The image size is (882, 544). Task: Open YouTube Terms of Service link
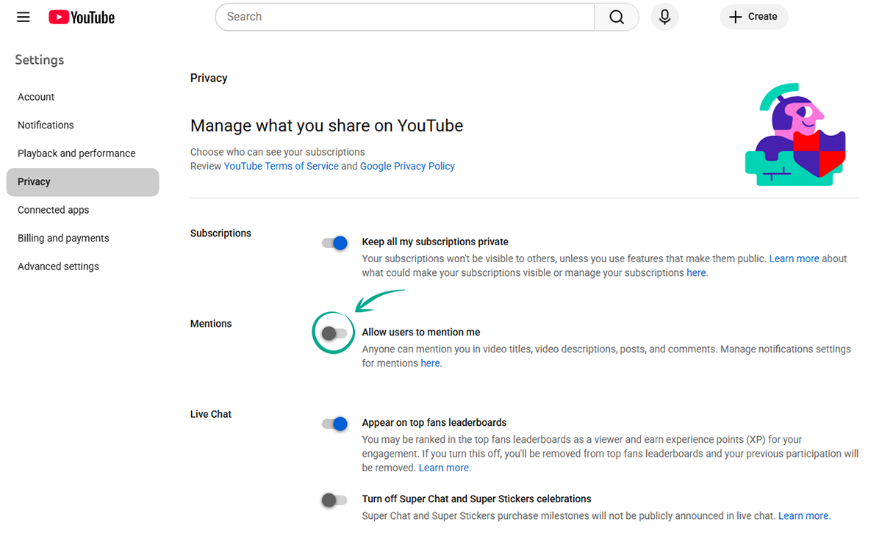pyautogui.click(x=281, y=166)
